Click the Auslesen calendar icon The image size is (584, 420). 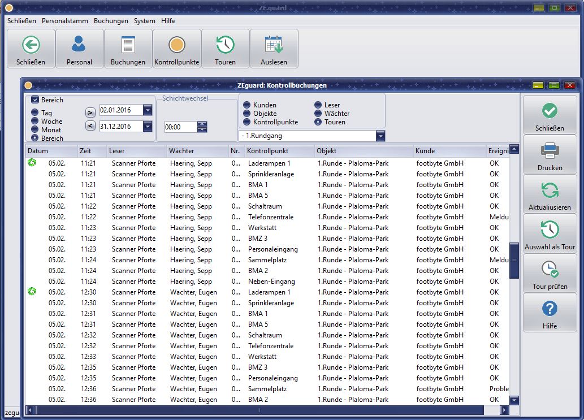pyautogui.click(x=274, y=45)
